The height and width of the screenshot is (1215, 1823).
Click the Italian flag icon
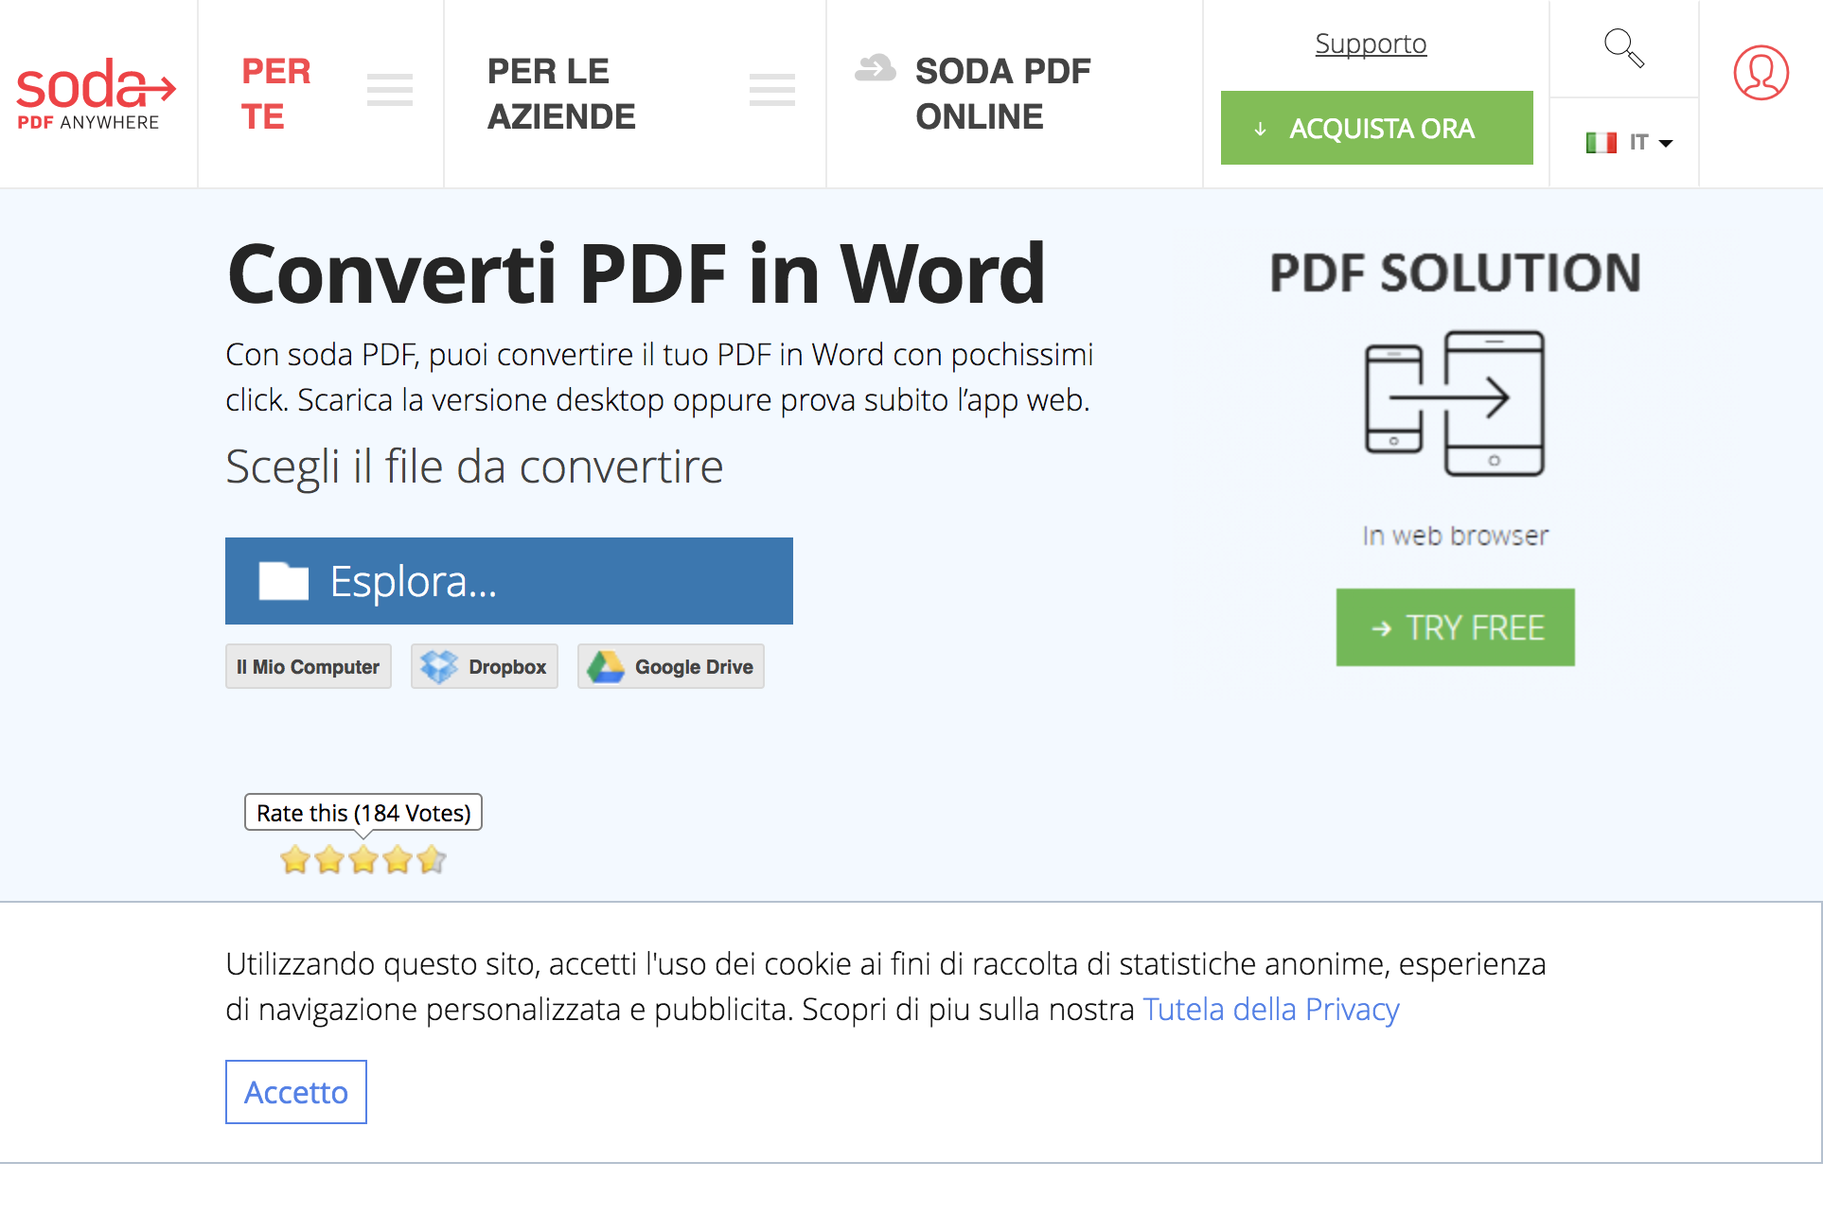1601,143
